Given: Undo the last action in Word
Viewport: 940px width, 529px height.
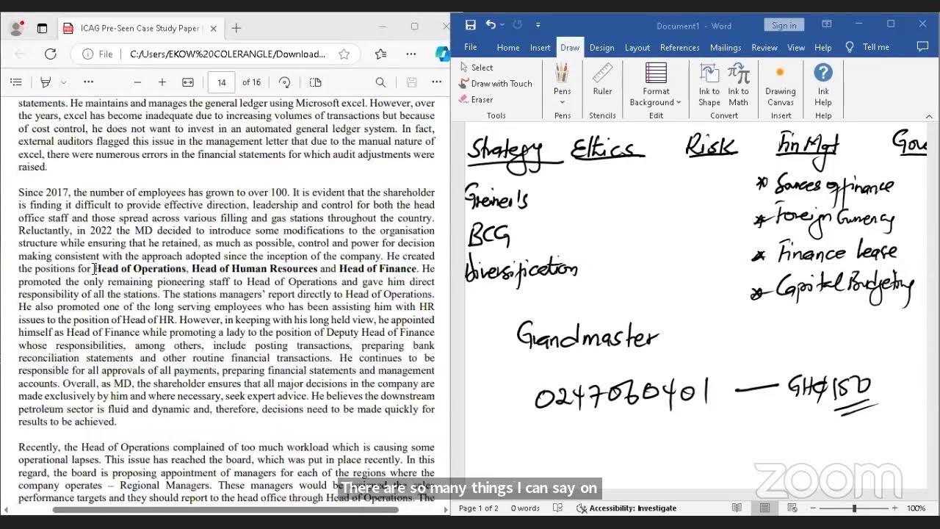Looking at the screenshot, I should [490, 25].
